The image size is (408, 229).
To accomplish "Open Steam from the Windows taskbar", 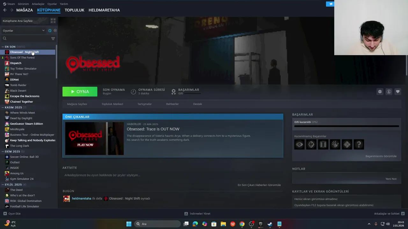I will coord(270,224).
